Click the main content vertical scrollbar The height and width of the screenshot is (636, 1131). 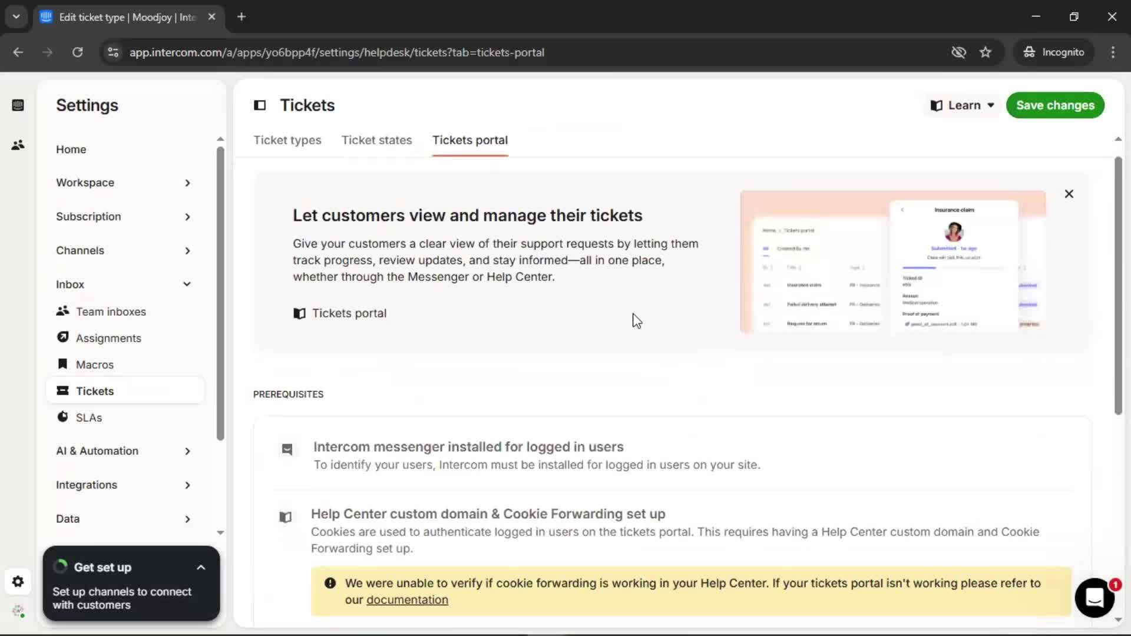[x=1118, y=286]
